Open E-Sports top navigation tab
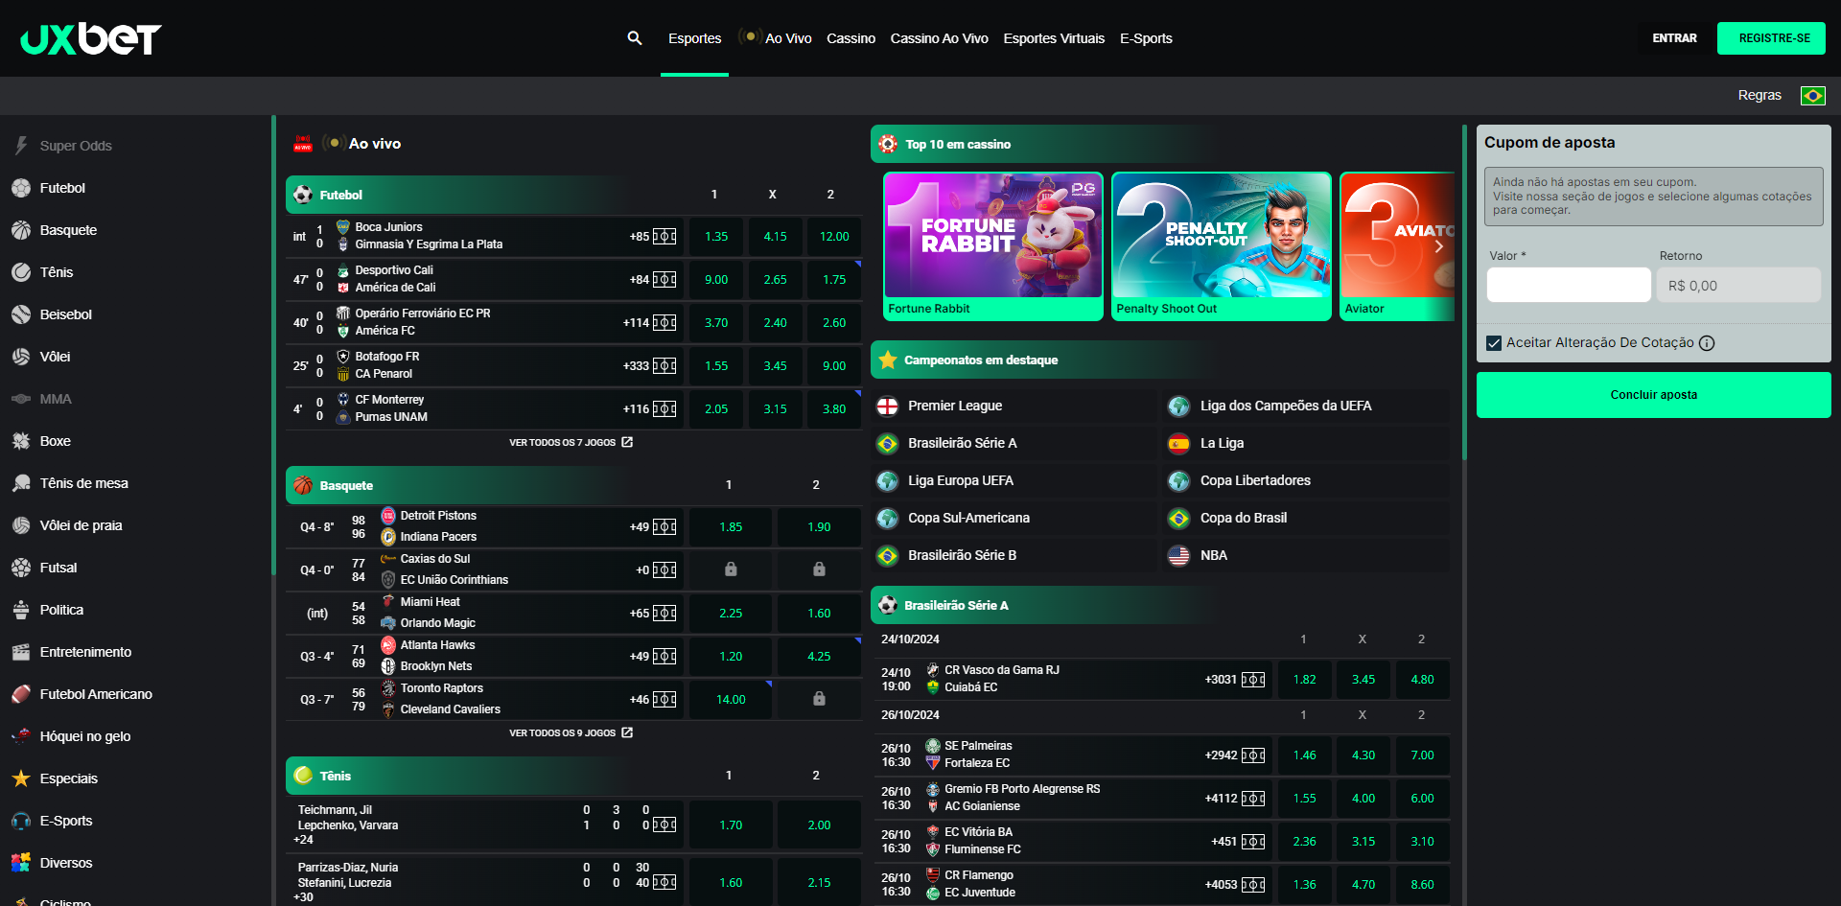This screenshot has width=1841, height=906. coord(1146,38)
